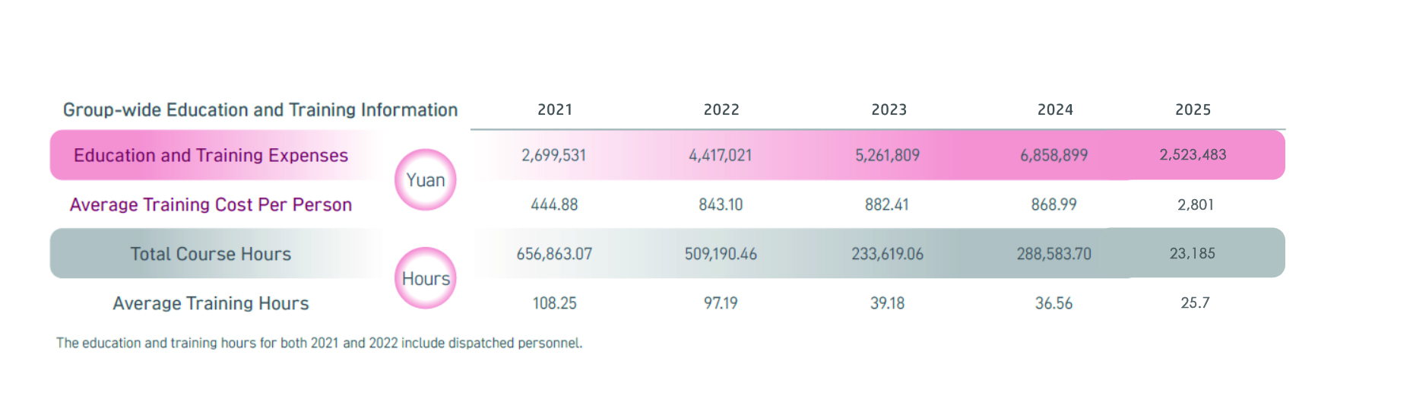This screenshot has height=415, width=1413.
Task: Click the pink Yuan unit badge
Action: [425, 180]
